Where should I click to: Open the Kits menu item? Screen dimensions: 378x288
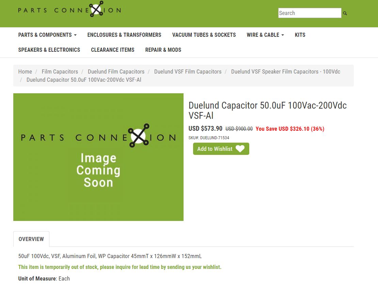[300, 35]
